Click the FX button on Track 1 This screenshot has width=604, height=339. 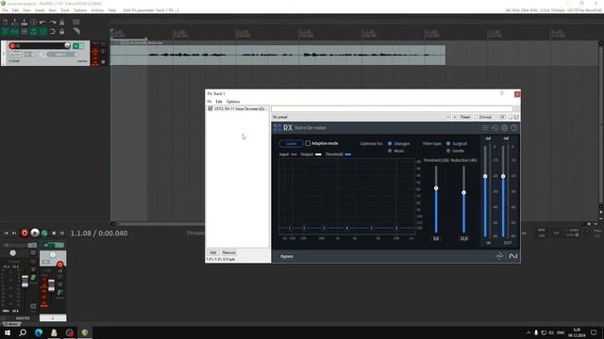coord(75,46)
